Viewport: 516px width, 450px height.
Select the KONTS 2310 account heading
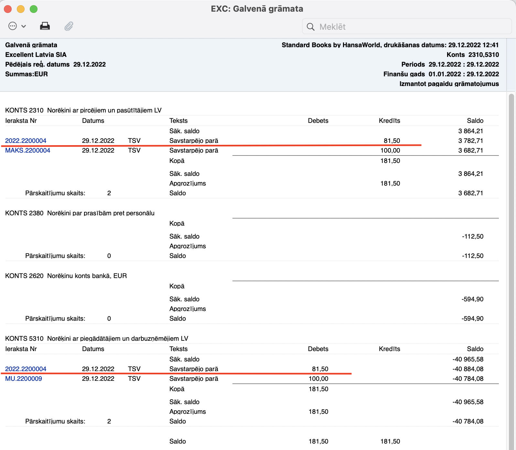[83, 110]
